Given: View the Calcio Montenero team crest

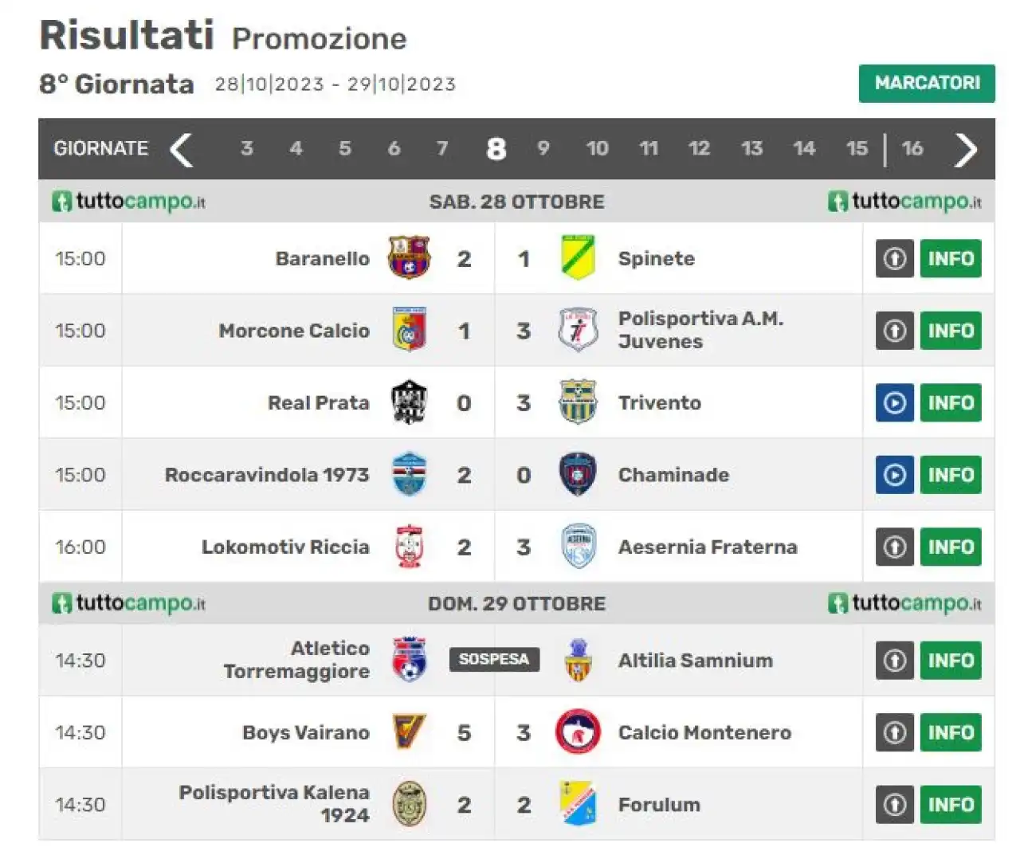Looking at the screenshot, I should (578, 732).
